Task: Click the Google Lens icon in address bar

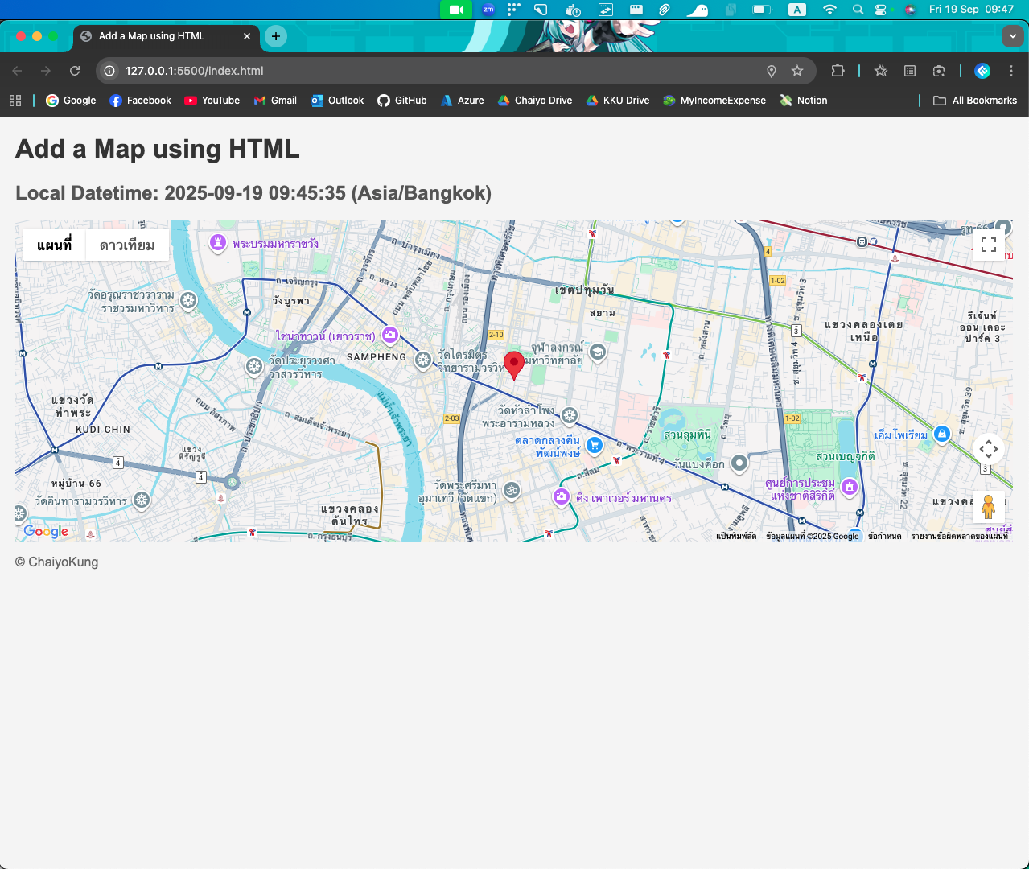Action: (938, 71)
